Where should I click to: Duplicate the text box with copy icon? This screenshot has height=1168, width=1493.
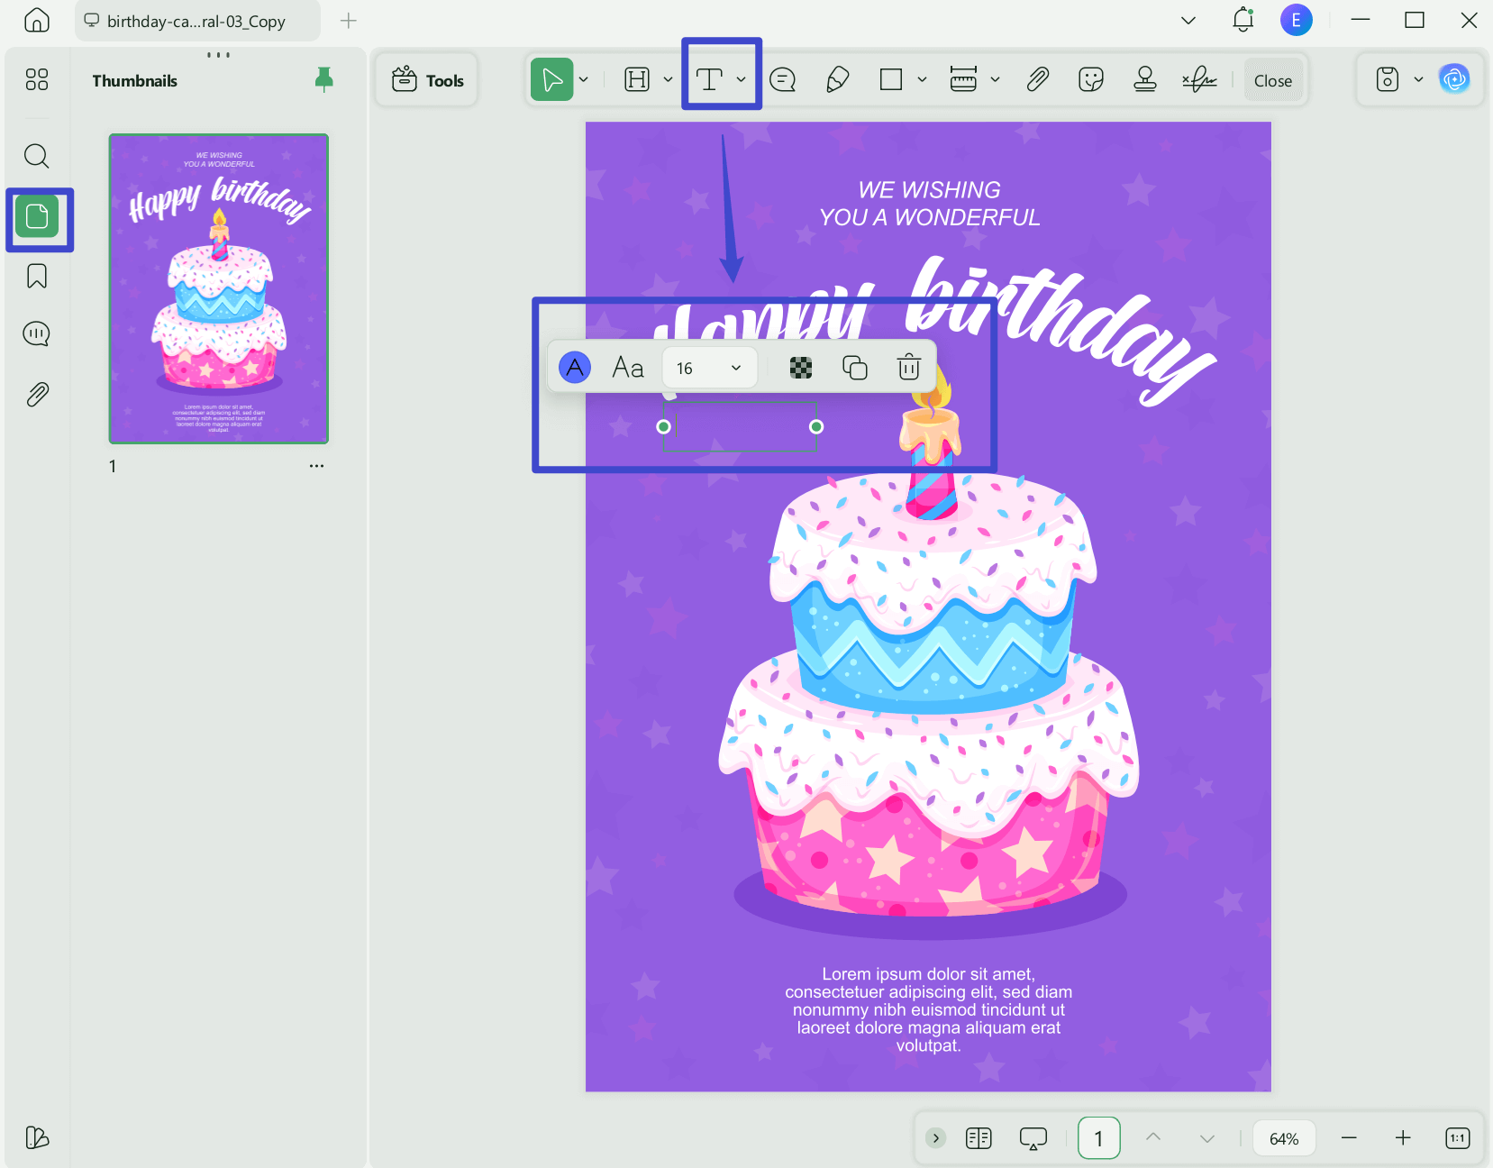pyautogui.click(x=855, y=368)
